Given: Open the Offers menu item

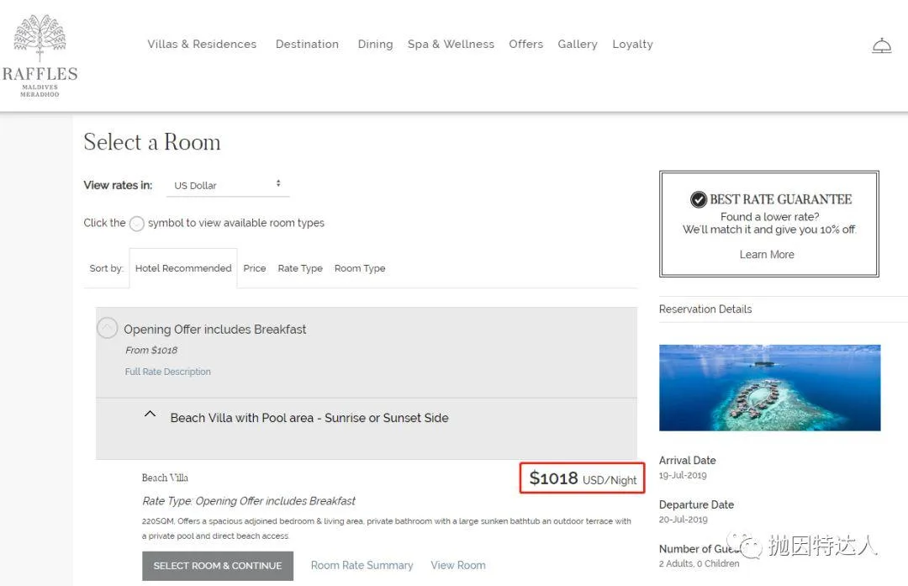Looking at the screenshot, I should (525, 45).
